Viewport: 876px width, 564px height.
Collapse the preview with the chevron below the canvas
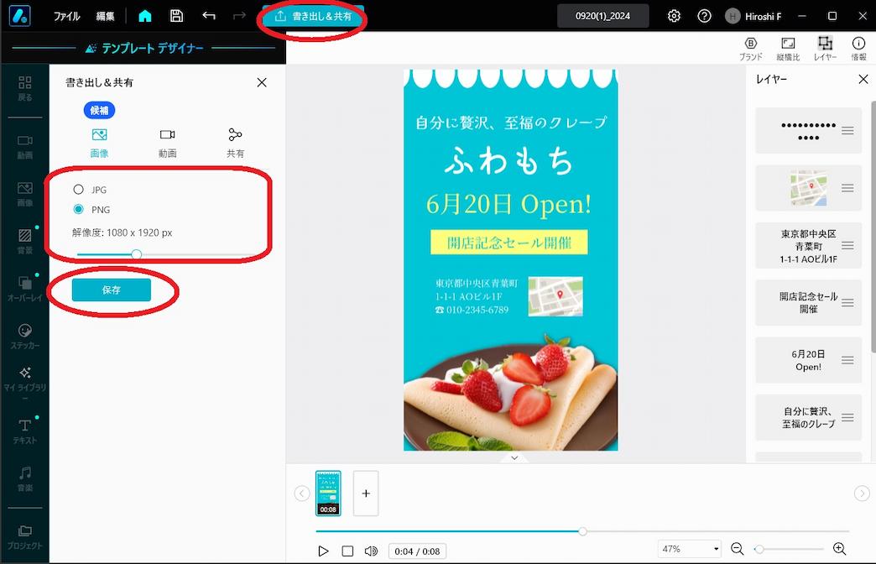(514, 457)
